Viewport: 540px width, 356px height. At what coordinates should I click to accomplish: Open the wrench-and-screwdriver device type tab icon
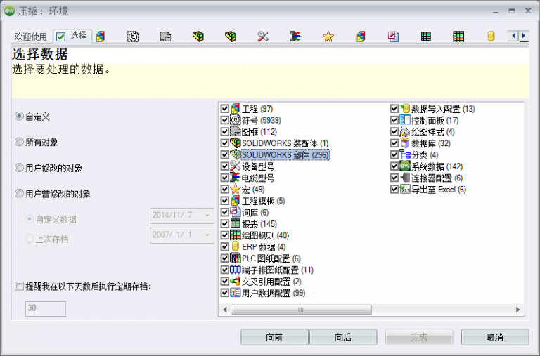(x=263, y=37)
